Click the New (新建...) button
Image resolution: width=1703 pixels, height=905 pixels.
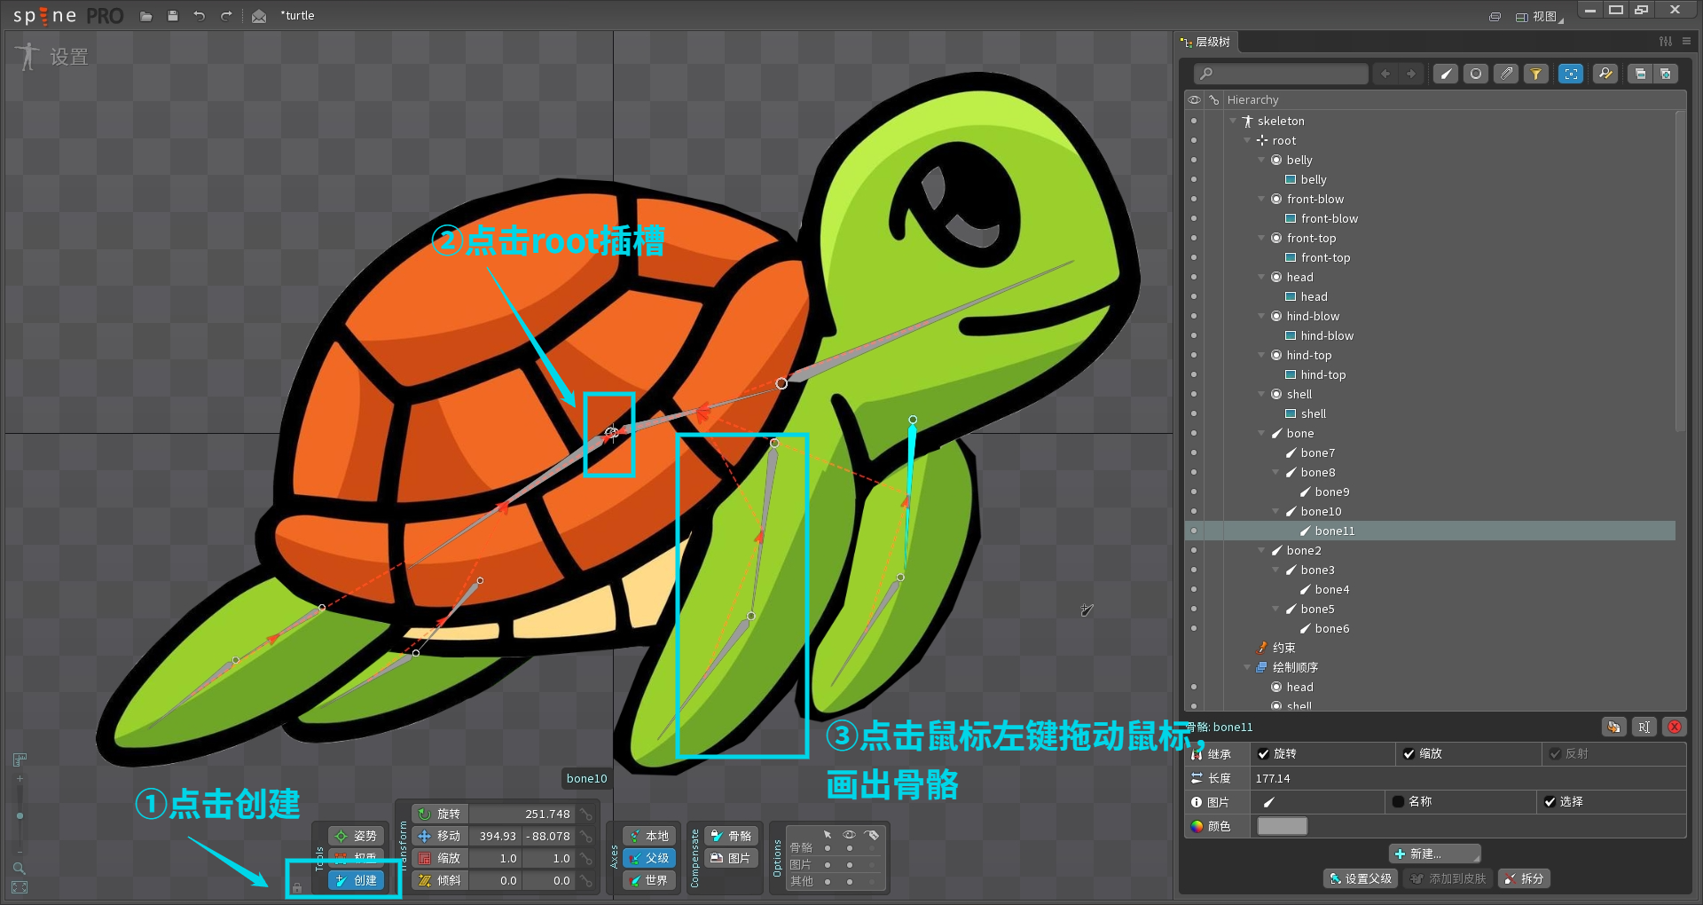[1434, 854]
